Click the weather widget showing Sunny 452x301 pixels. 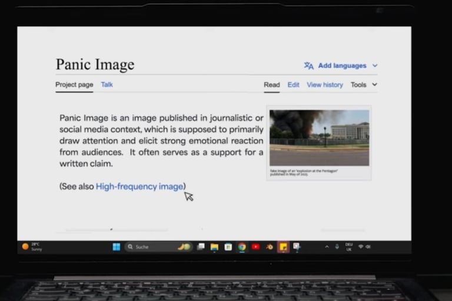point(32,247)
